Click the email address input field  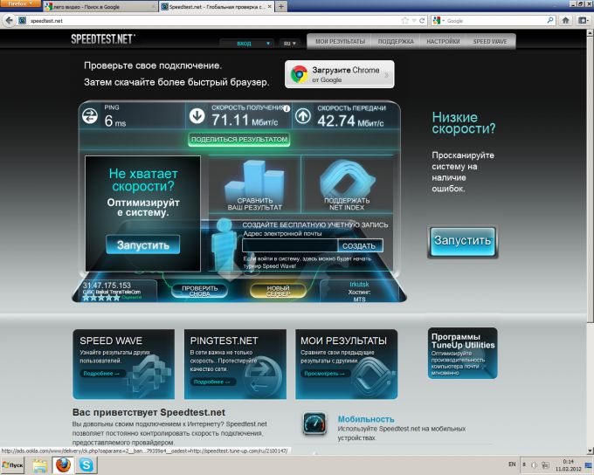click(290, 245)
